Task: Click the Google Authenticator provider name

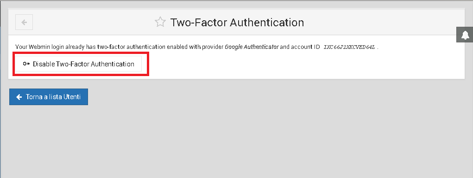Action: (252, 47)
